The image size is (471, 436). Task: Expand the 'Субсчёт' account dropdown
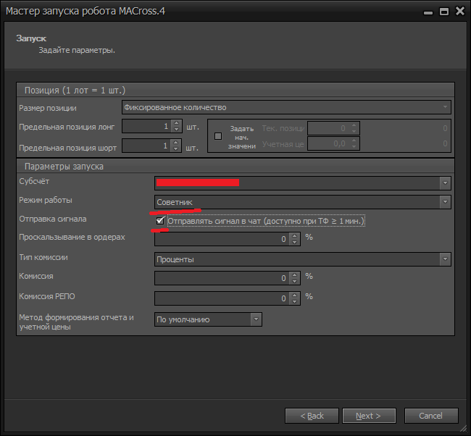pyautogui.click(x=445, y=183)
